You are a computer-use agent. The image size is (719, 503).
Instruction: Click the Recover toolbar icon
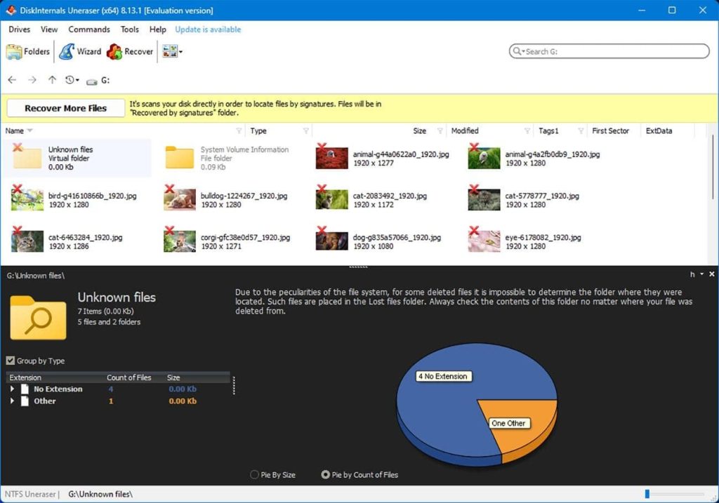point(114,52)
